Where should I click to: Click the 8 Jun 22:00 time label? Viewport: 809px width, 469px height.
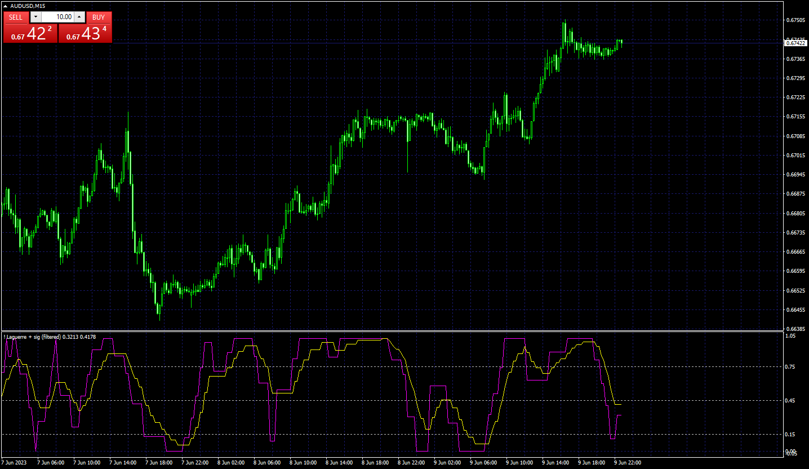pos(411,463)
